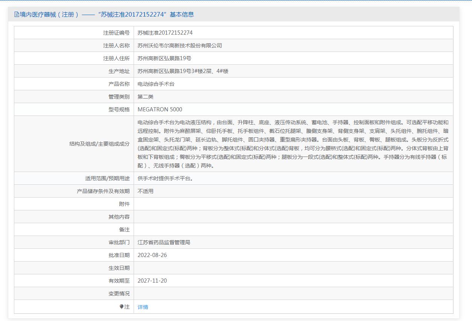Click the 产品储存条件及有效期 label
472x321 pixels.
103,191
